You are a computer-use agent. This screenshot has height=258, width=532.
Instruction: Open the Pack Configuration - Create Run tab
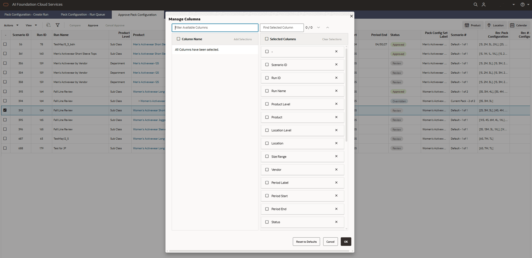tap(26, 14)
